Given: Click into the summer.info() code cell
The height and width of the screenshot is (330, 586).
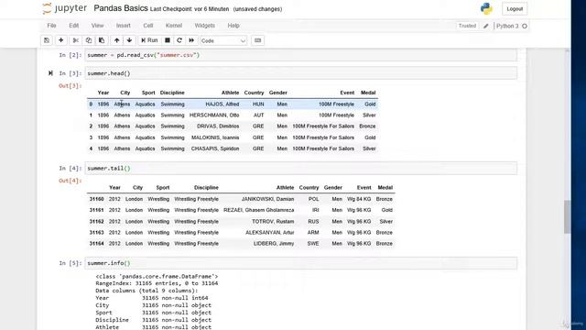Looking at the screenshot, I should click(301, 263).
